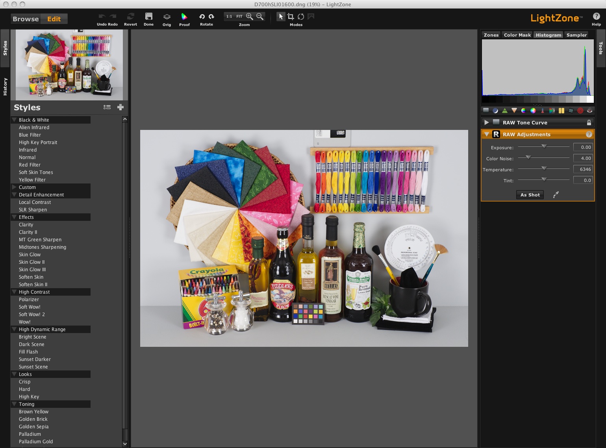Viewport: 606px width, 448px height.
Task: Add the Red Eye tool
Action: (x=589, y=111)
